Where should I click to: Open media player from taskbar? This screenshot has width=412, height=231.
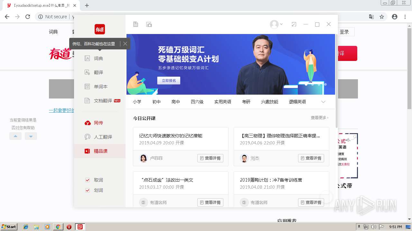tap(47, 227)
